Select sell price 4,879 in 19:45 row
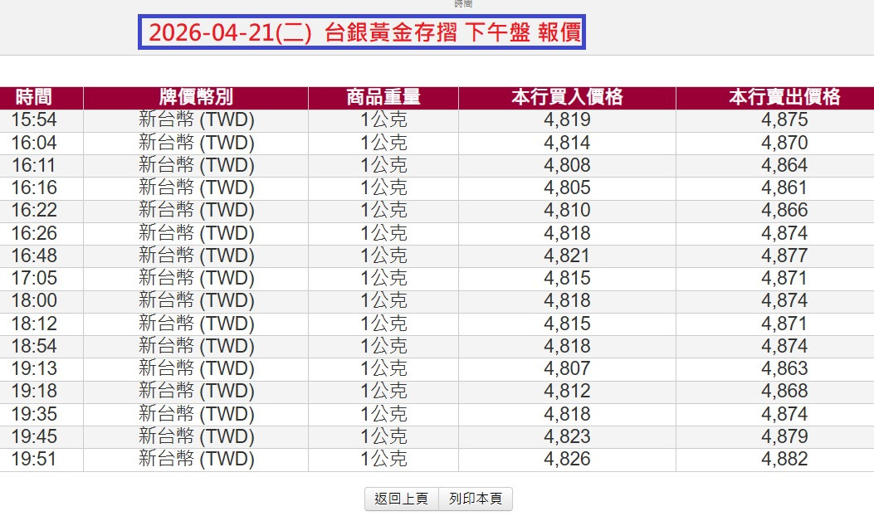Image resolution: width=874 pixels, height=521 pixels. click(x=785, y=436)
